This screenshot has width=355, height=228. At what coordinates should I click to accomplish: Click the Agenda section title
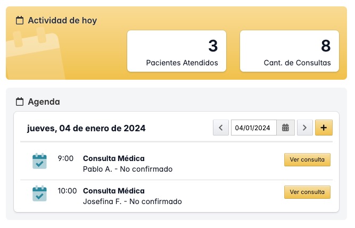click(x=44, y=102)
